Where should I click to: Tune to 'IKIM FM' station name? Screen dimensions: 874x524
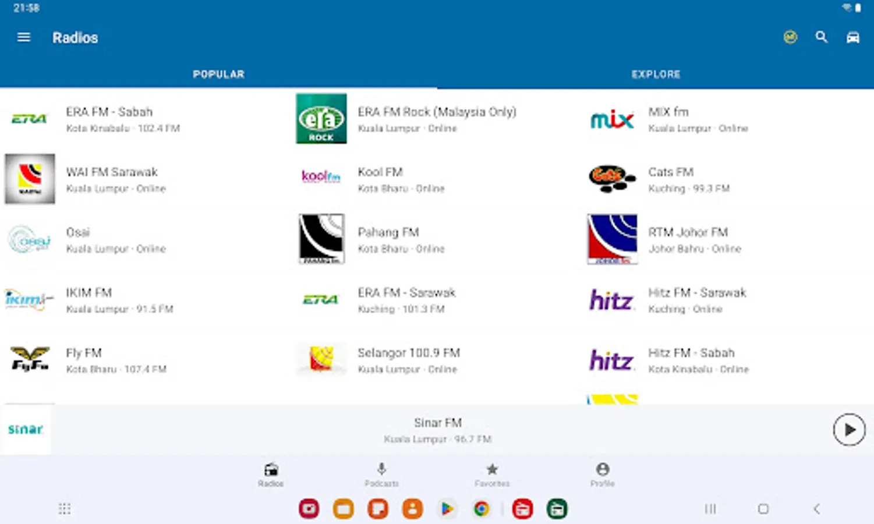click(89, 292)
